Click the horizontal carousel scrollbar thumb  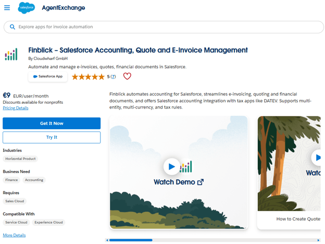point(131,240)
